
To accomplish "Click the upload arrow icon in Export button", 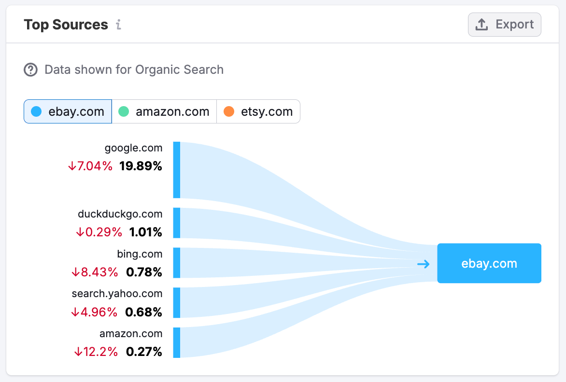I will (481, 24).
